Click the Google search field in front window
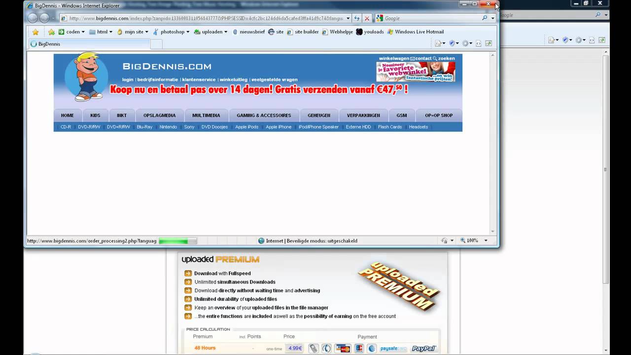 [x=431, y=18]
